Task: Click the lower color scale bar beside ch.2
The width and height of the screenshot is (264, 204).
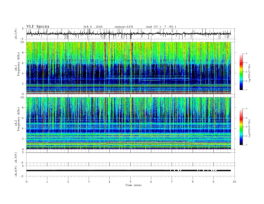Action: click(241, 127)
